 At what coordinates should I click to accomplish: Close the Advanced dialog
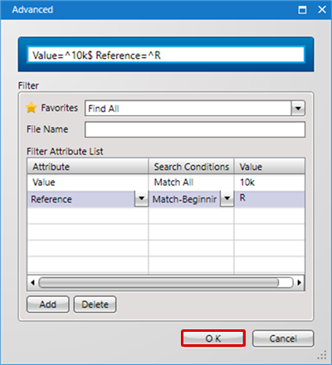pyautogui.click(x=322, y=10)
